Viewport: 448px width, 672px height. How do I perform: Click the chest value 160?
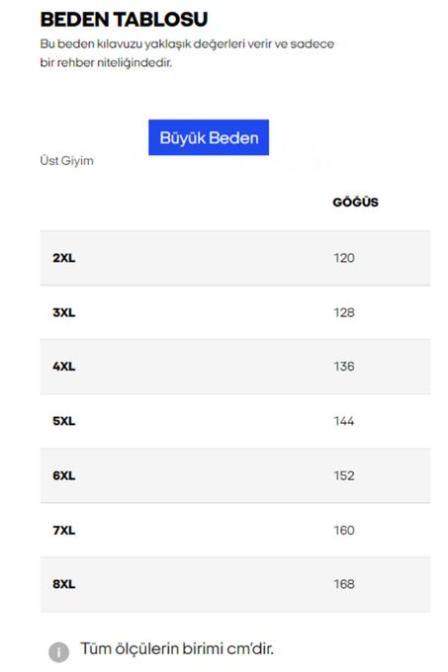344,530
